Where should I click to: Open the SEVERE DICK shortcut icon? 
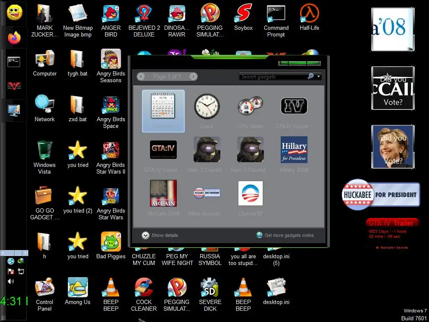[210, 295]
